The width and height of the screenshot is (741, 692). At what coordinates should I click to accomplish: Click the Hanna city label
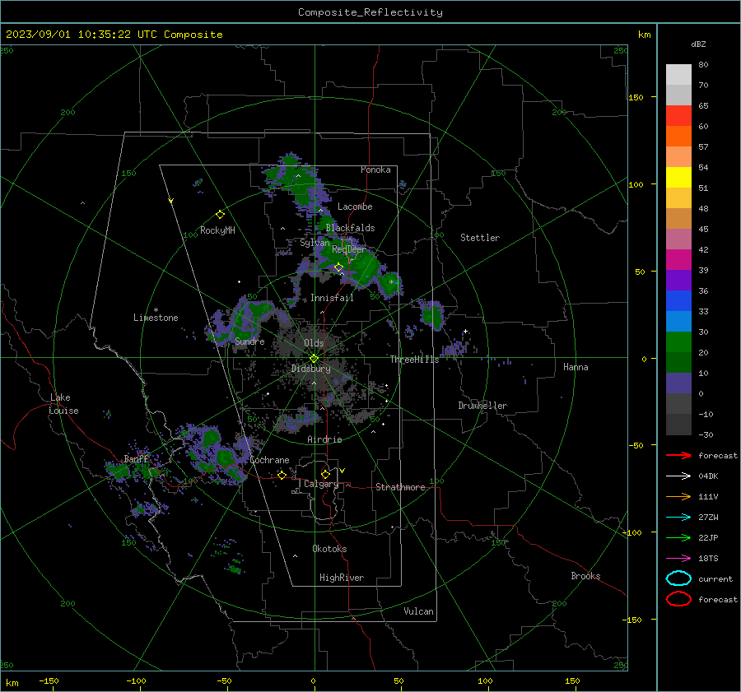click(x=576, y=367)
